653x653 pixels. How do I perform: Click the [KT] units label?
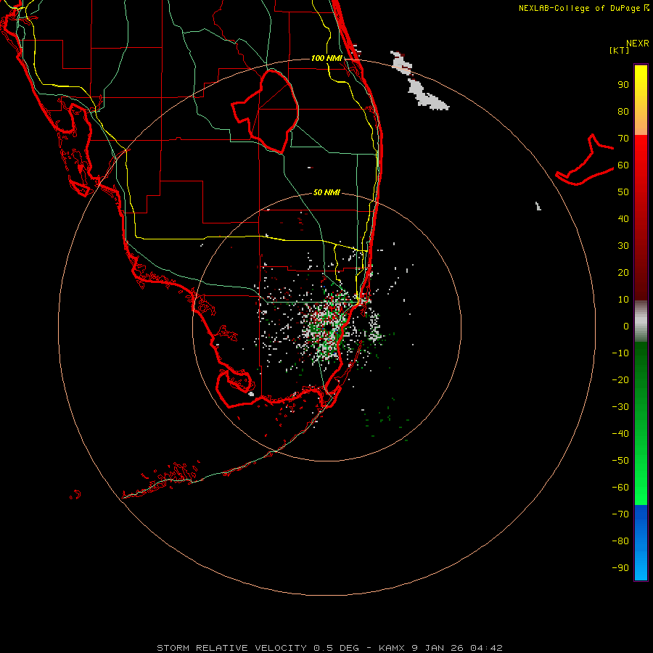tap(619, 50)
